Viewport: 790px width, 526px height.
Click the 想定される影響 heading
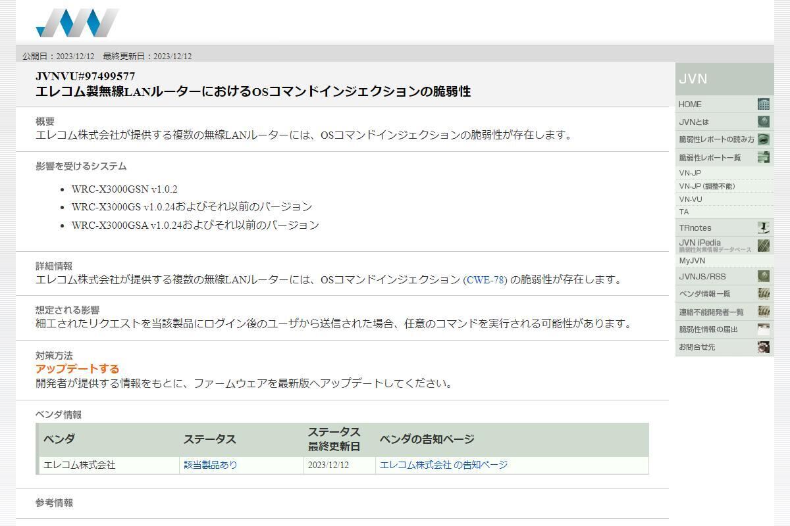(x=67, y=310)
